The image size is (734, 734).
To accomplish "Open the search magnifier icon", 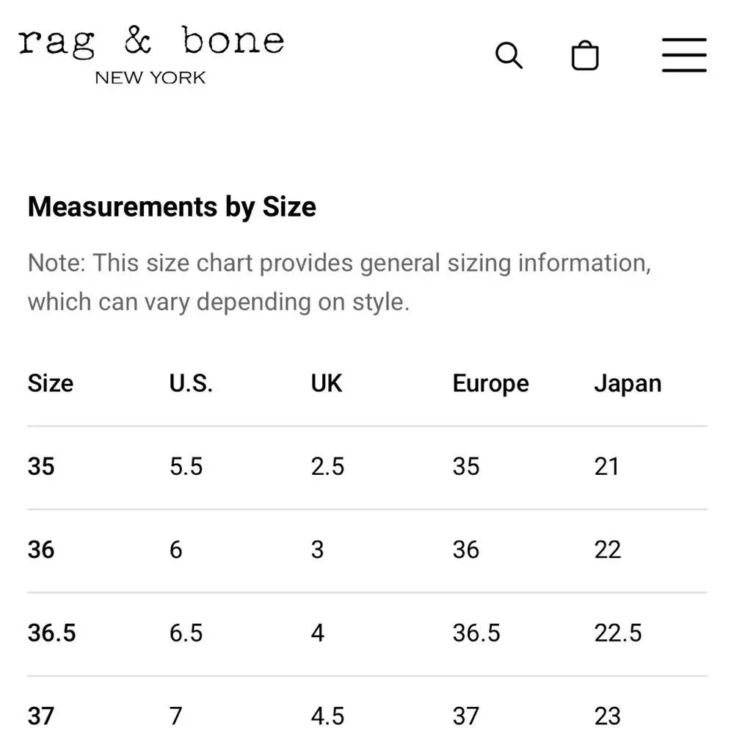I will (x=509, y=55).
